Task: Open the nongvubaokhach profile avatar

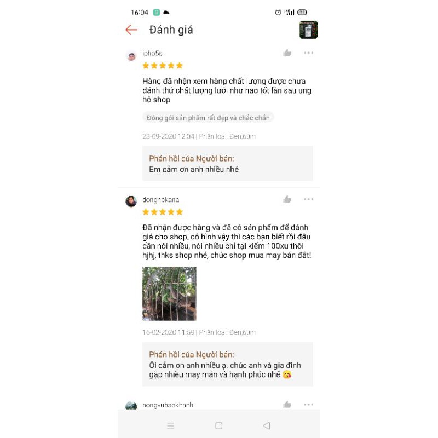Action: coord(131,405)
